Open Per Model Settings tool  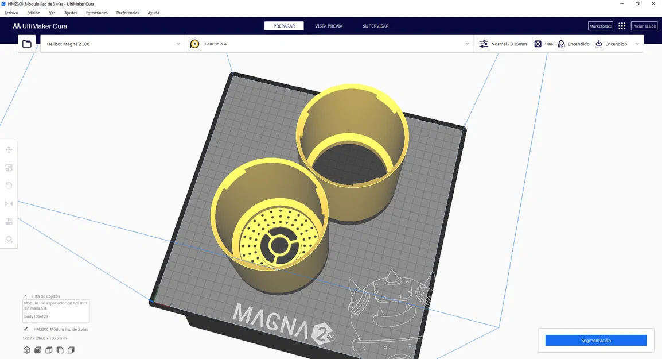click(x=9, y=222)
